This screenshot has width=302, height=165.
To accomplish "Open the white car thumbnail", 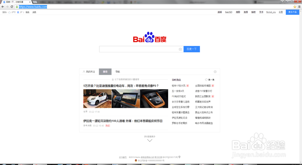I will coord(98,99).
